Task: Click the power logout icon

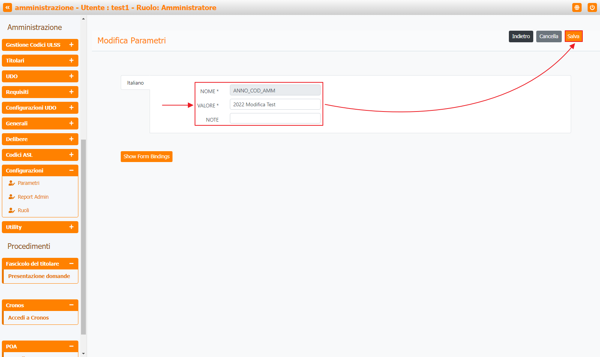Action: click(592, 7)
